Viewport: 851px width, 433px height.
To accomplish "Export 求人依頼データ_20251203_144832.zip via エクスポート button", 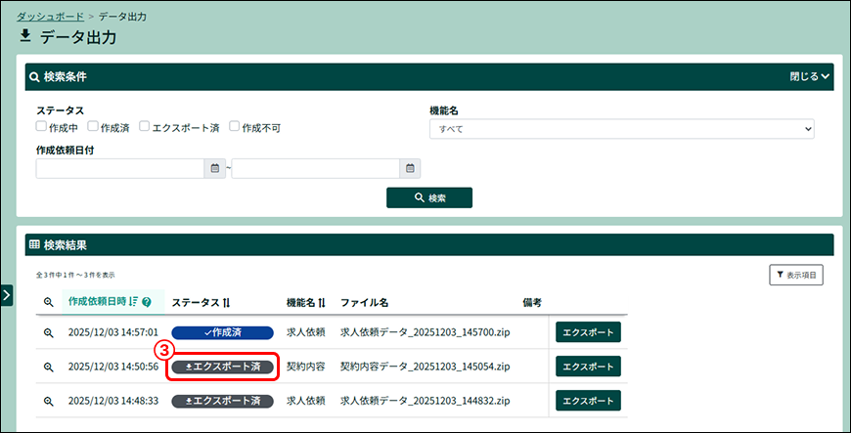I will pos(588,401).
